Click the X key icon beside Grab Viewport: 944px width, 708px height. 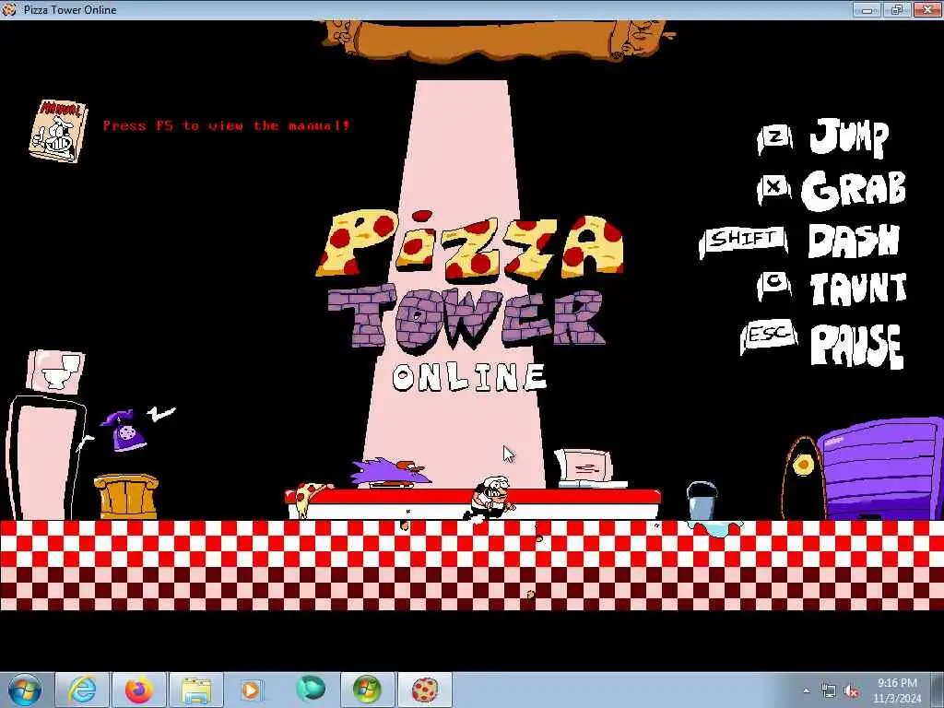tap(774, 188)
